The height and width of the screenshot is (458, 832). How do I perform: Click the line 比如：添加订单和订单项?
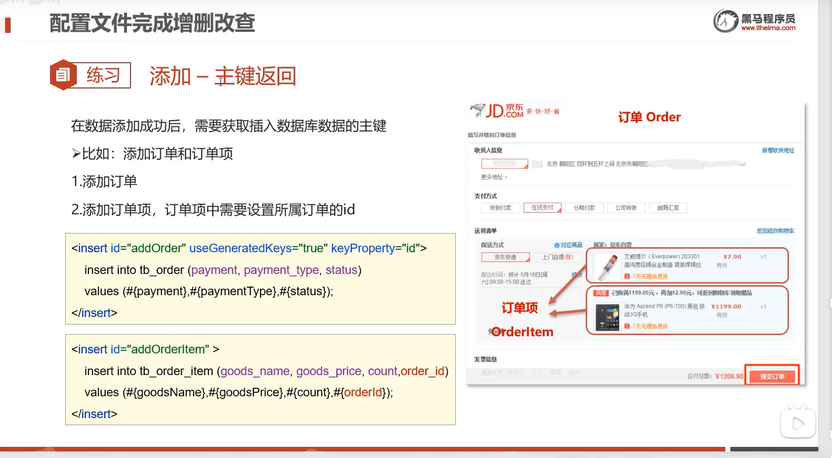tap(152, 154)
